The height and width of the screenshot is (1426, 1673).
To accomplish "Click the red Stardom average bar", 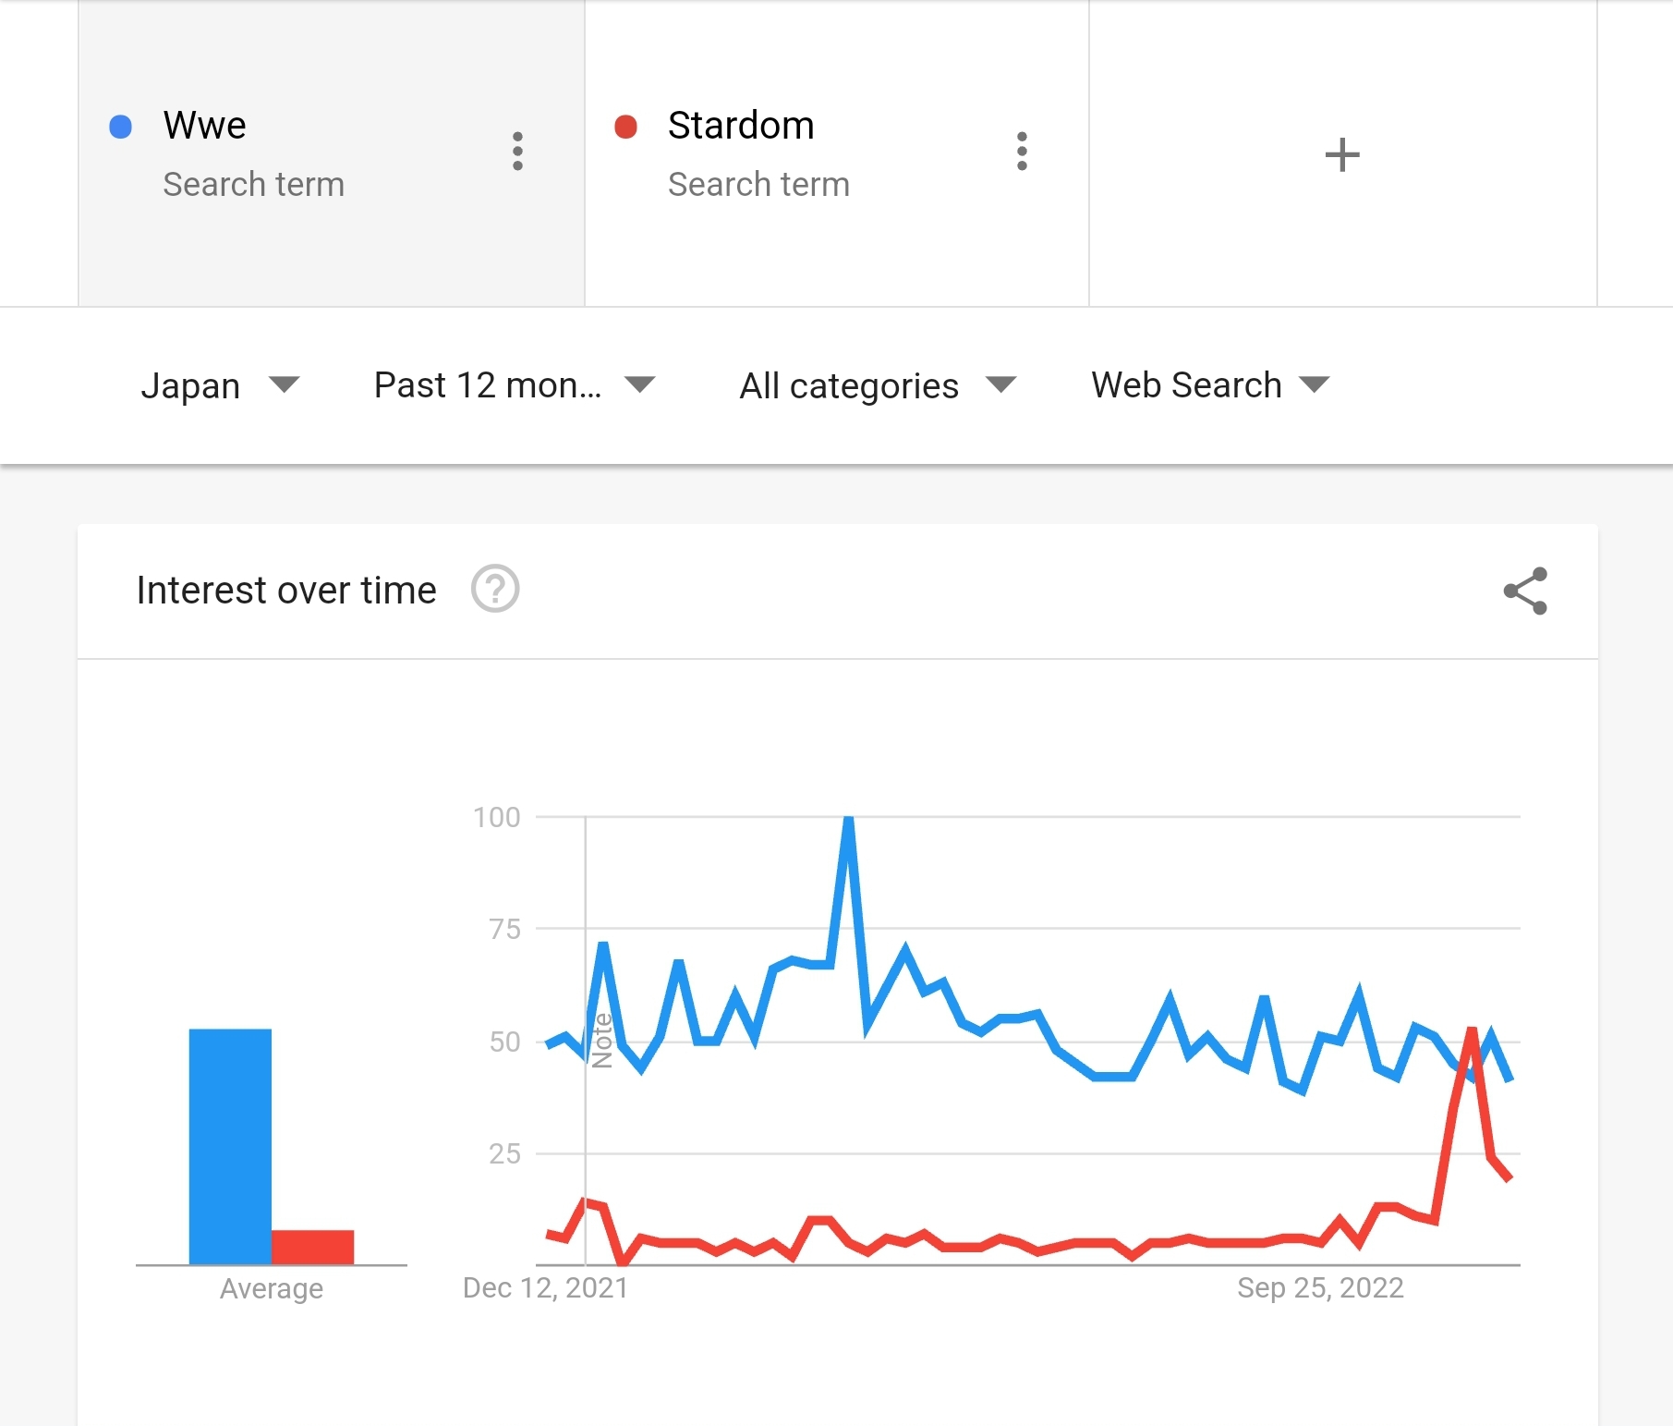I will point(312,1247).
